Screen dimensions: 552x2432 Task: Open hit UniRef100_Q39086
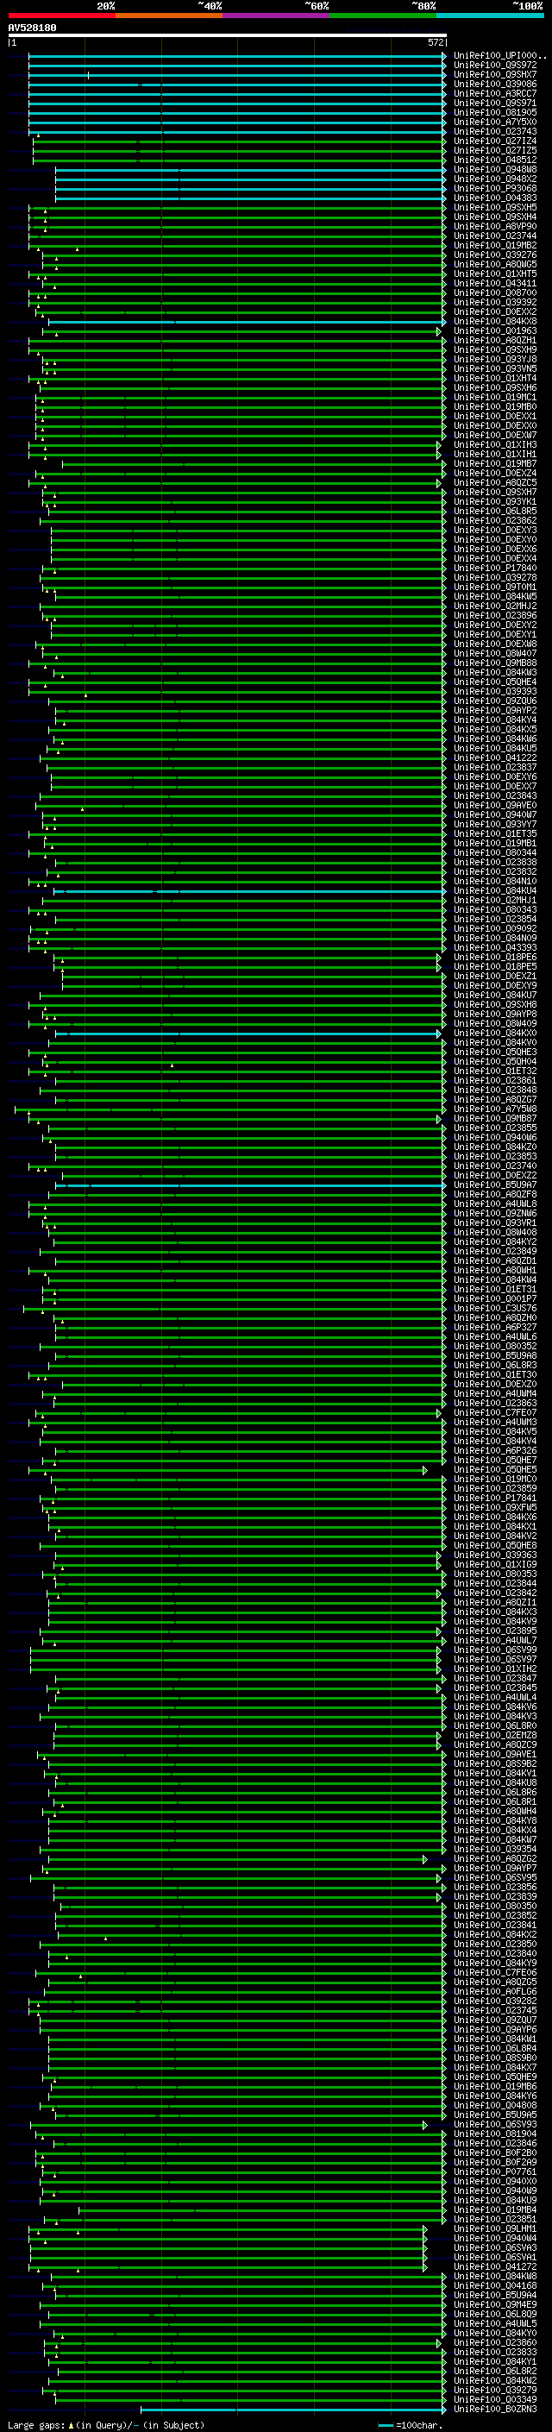[x=495, y=84]
